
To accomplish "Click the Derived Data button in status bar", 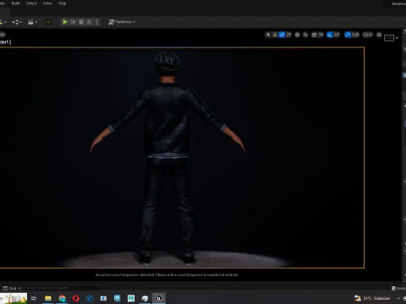I will click(398, 288).
